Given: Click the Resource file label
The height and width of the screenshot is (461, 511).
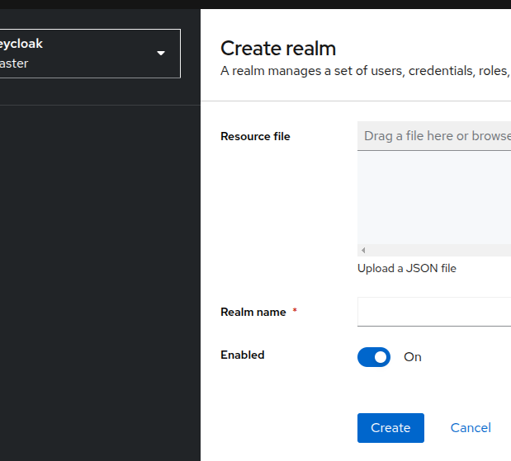Looking at the screenshot, I should 255,137.
